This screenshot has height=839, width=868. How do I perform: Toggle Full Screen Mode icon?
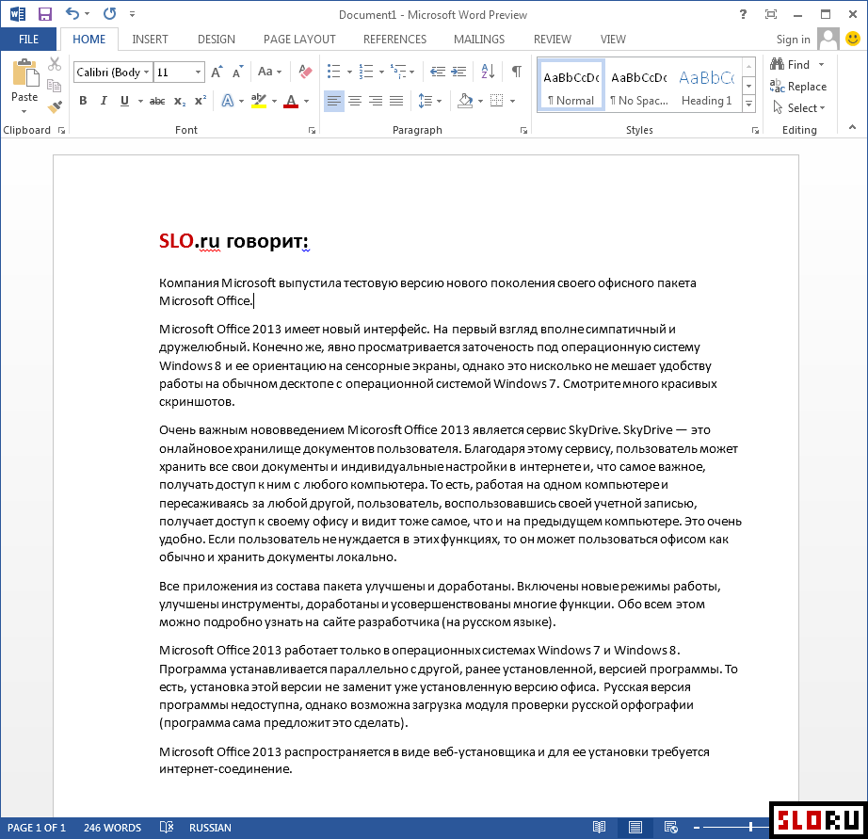click(x=771, y=14)
